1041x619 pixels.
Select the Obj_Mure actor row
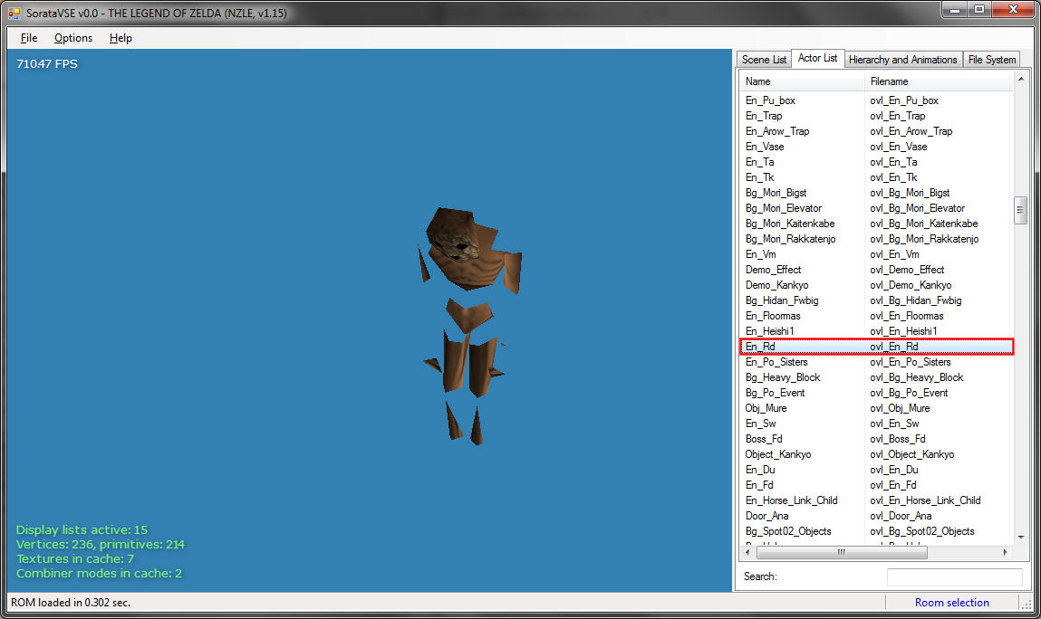point(876,408)
